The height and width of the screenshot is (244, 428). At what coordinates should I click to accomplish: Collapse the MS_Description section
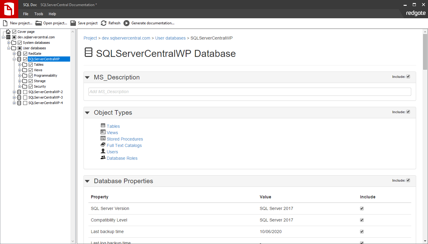87,77
